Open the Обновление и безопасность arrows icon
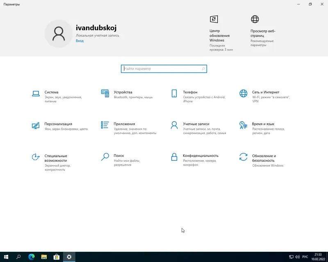 pos(243,157)
